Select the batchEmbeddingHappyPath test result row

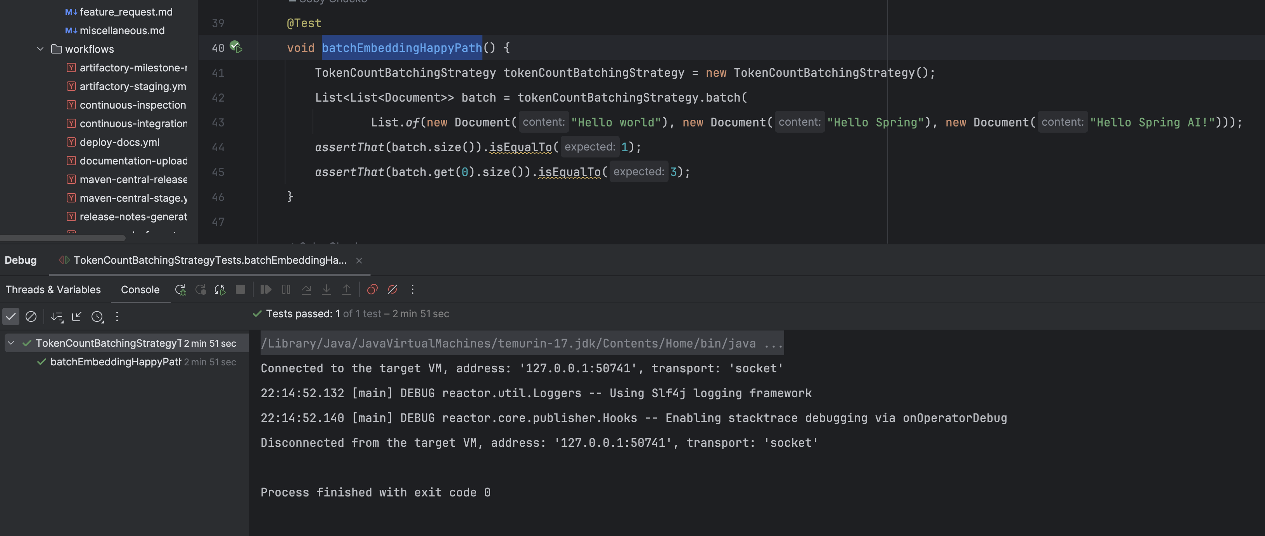point(127,361)
